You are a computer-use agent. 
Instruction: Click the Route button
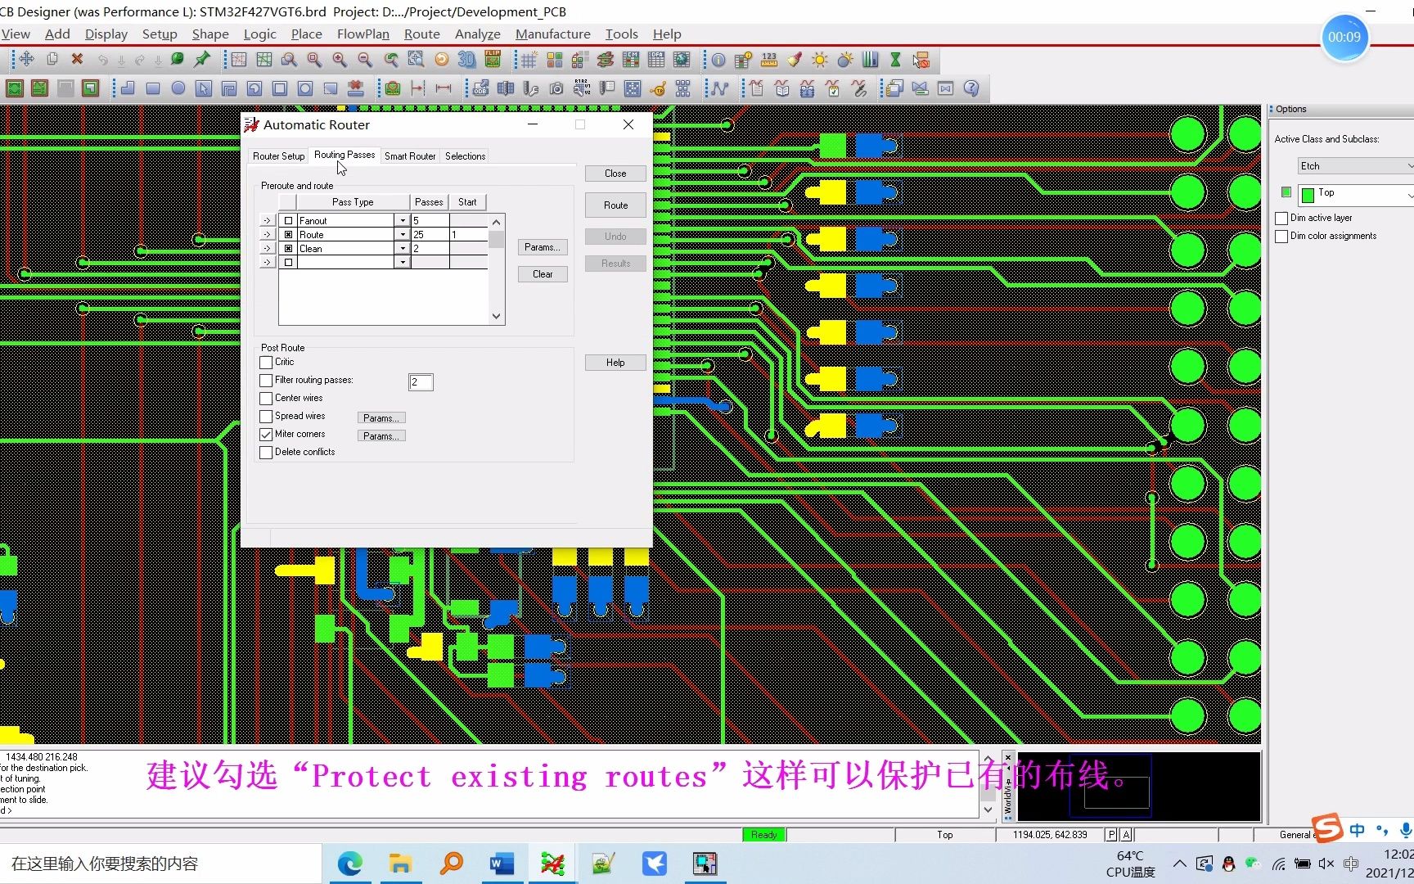tap(615, 205)
